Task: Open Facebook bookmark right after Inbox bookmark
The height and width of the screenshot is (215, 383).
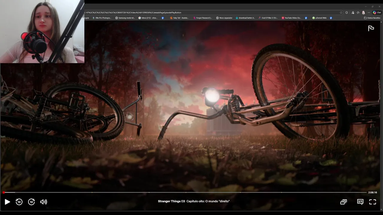Action: pos(163,18)
